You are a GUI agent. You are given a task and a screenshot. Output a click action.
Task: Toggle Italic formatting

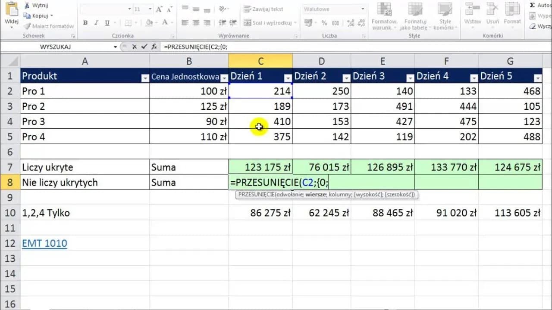click(x=96, y=23)
